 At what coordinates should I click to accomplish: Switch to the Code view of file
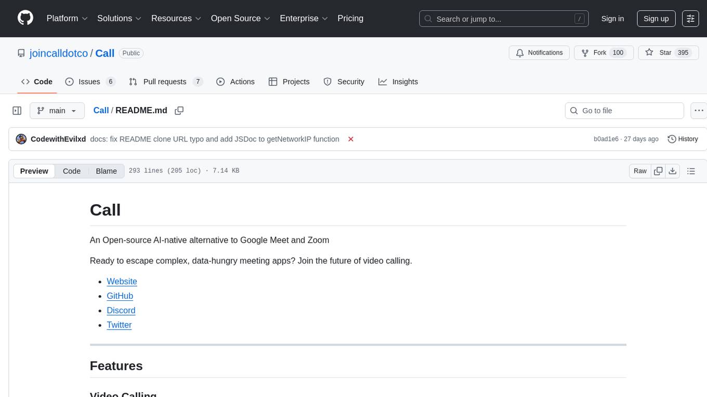(72, 171)
